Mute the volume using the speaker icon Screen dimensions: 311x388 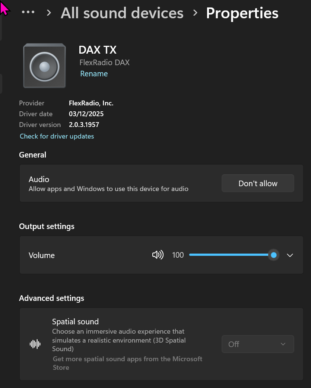[158, 255]
